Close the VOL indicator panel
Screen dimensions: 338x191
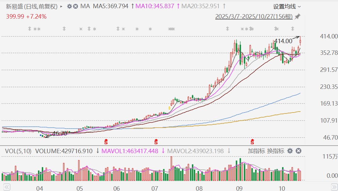[x=298, y=151]
